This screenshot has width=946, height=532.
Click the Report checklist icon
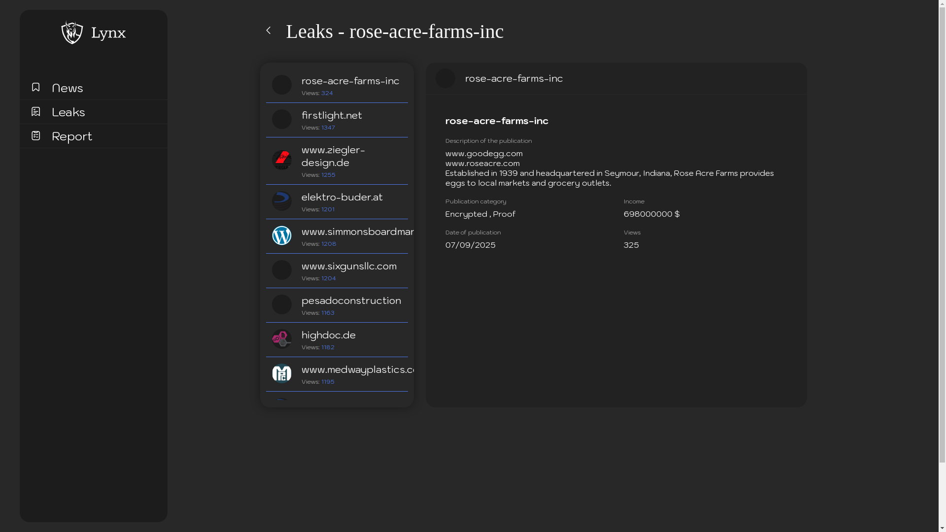pyautogui.click(x=35, y=135)
